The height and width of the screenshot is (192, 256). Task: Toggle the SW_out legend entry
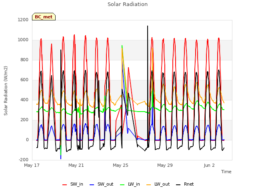[102, 184]
